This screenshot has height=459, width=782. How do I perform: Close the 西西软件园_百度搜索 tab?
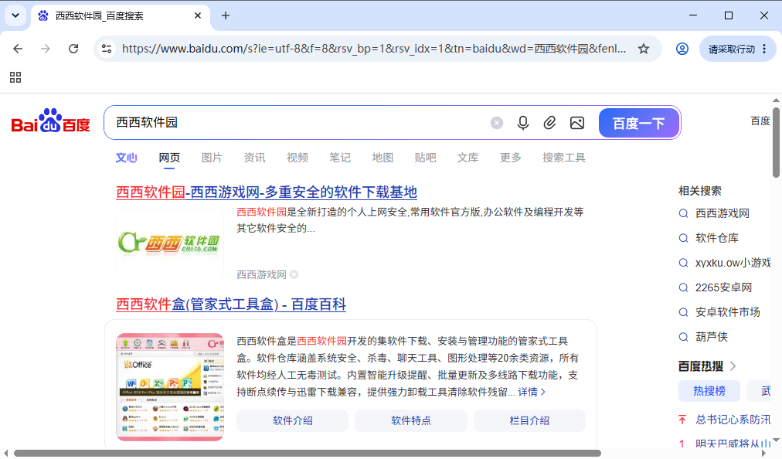point(198,15)
